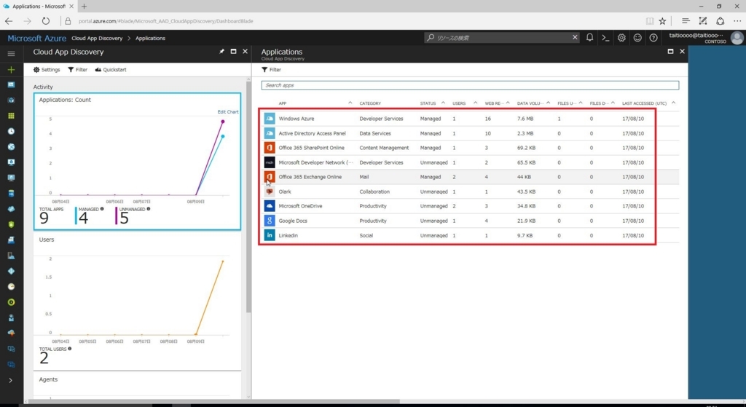Open Quickstart in Cloud App Discovery toolbar
The height and width of the screenshot is (407, 746).
pos(111,69)
